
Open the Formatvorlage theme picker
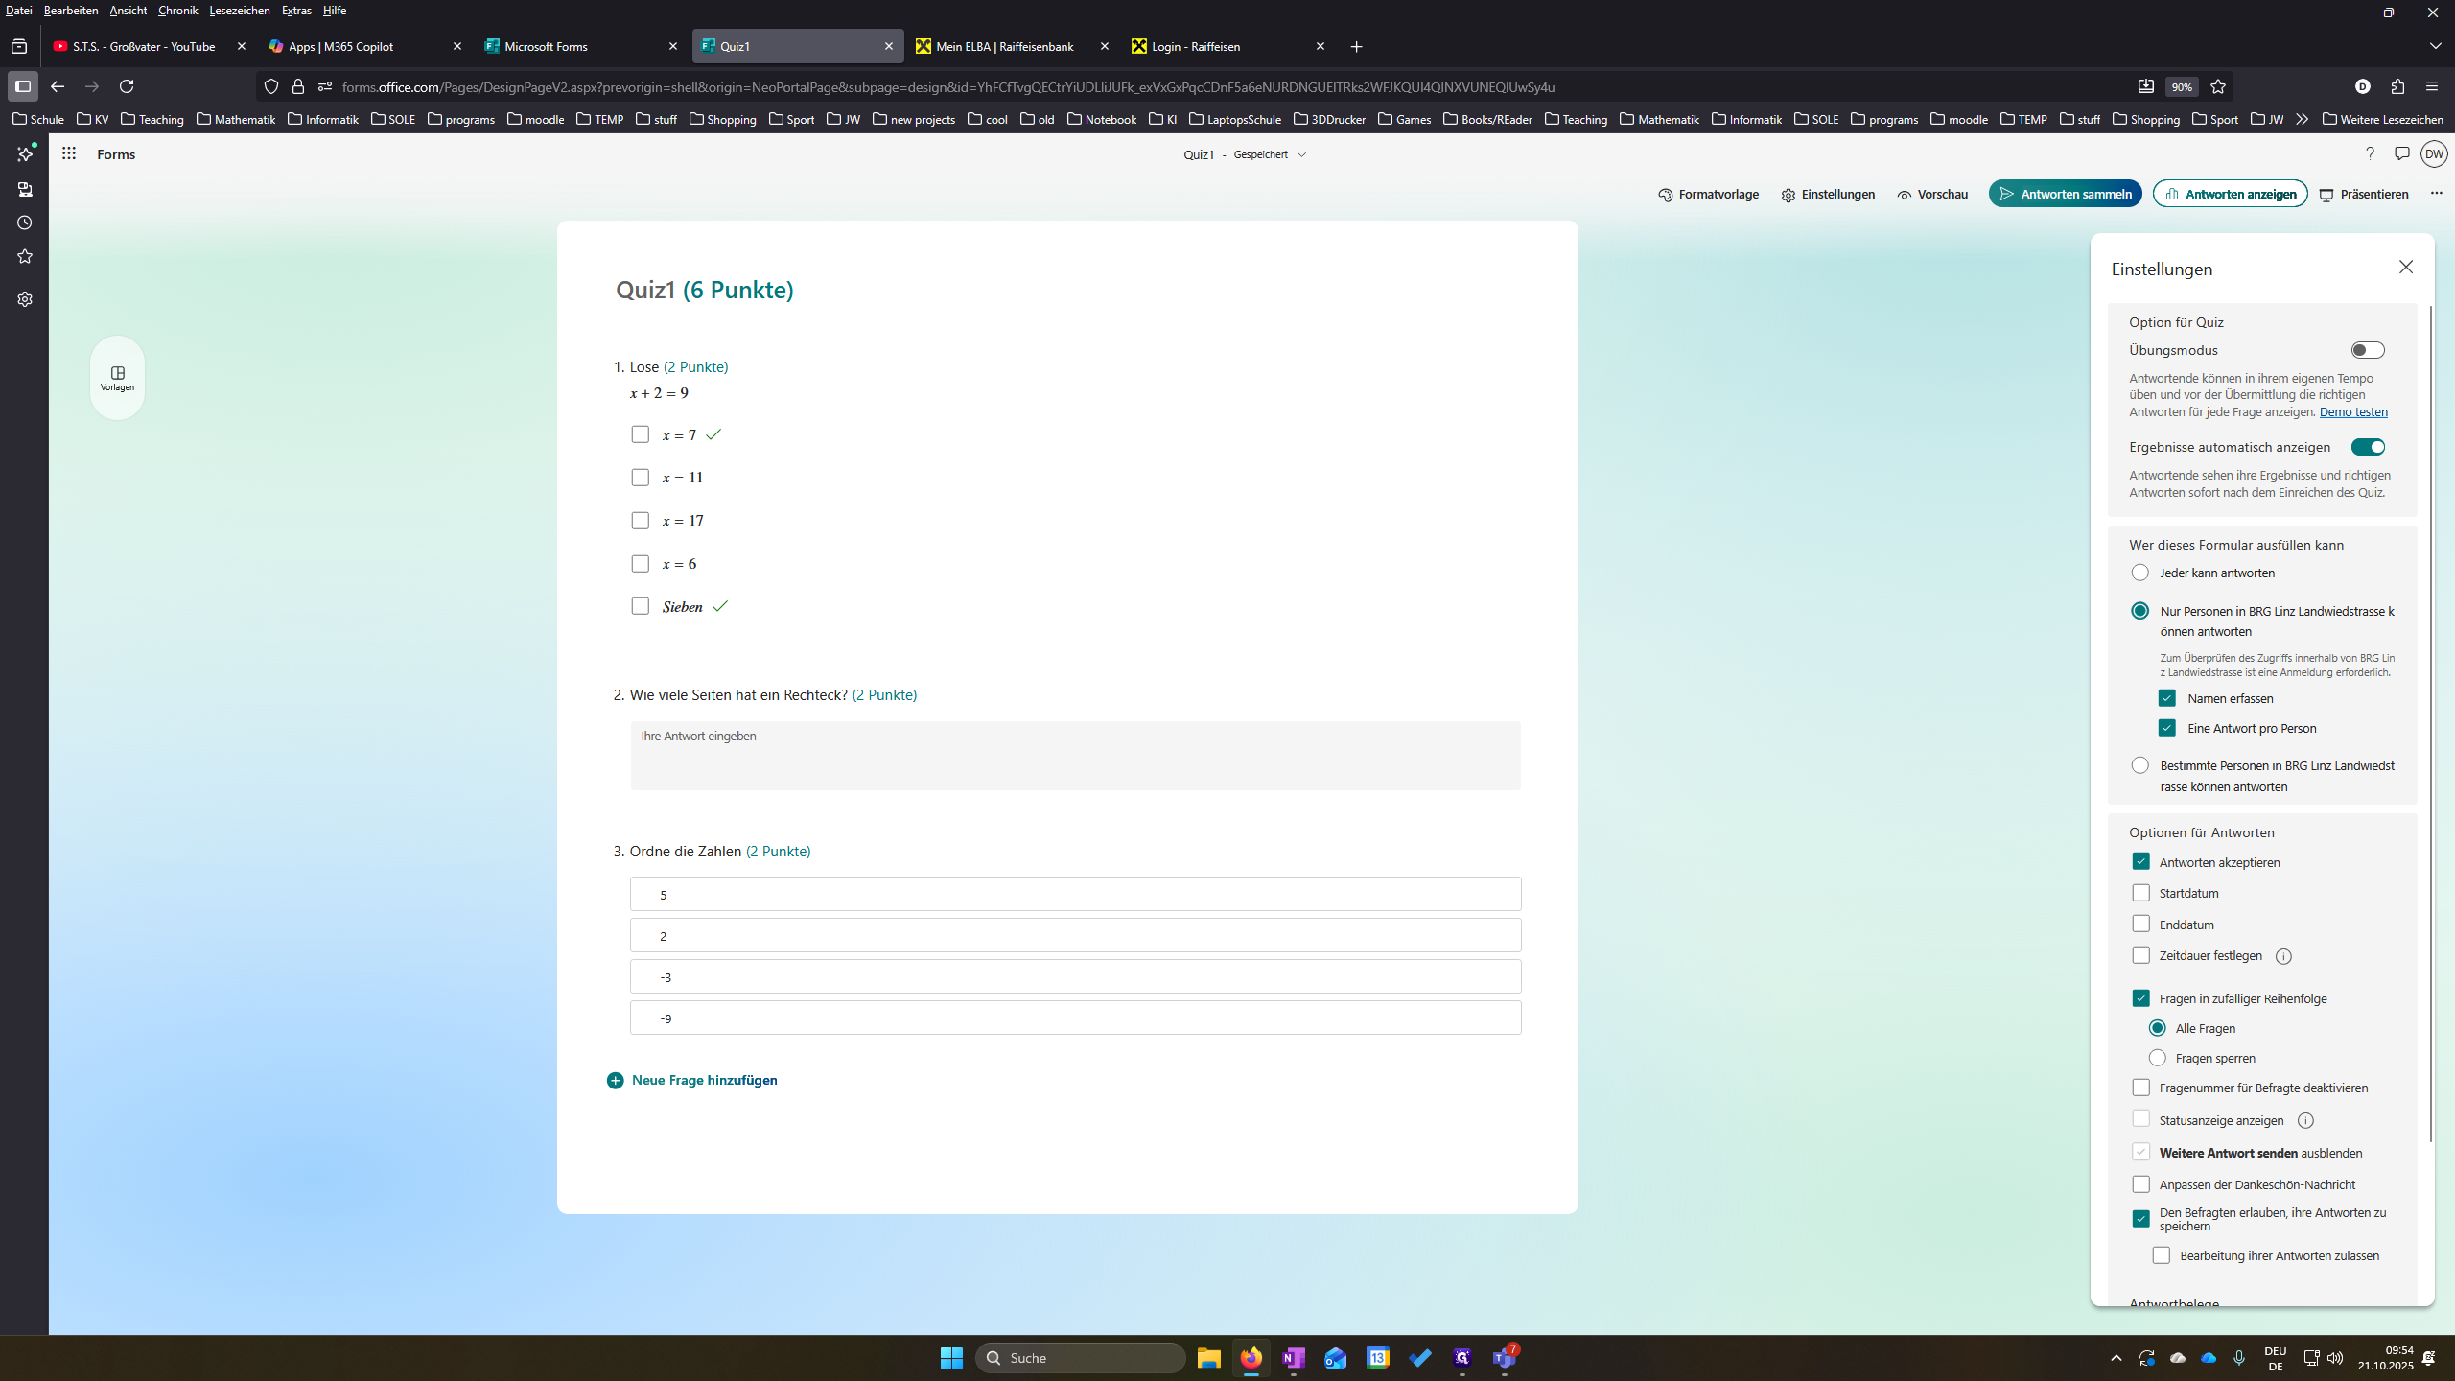click(1708, 195)
